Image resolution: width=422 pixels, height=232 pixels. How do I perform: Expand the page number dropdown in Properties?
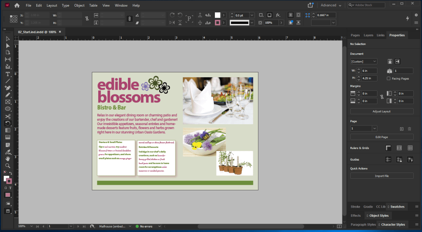coord(374,129)
